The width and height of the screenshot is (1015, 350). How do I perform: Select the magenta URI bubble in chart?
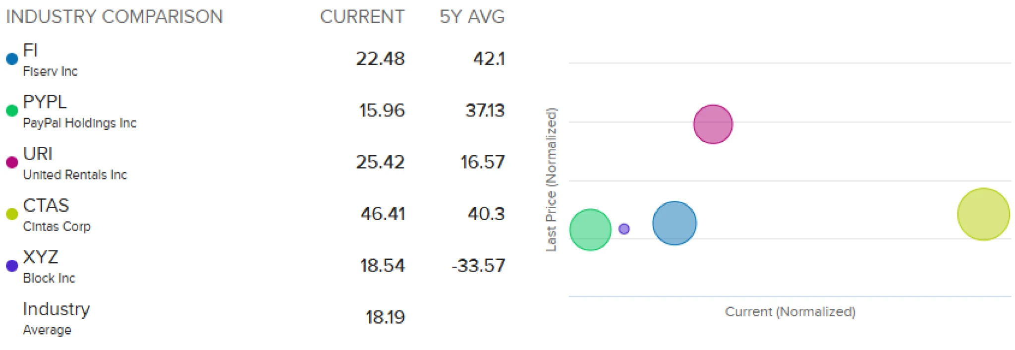713,124
